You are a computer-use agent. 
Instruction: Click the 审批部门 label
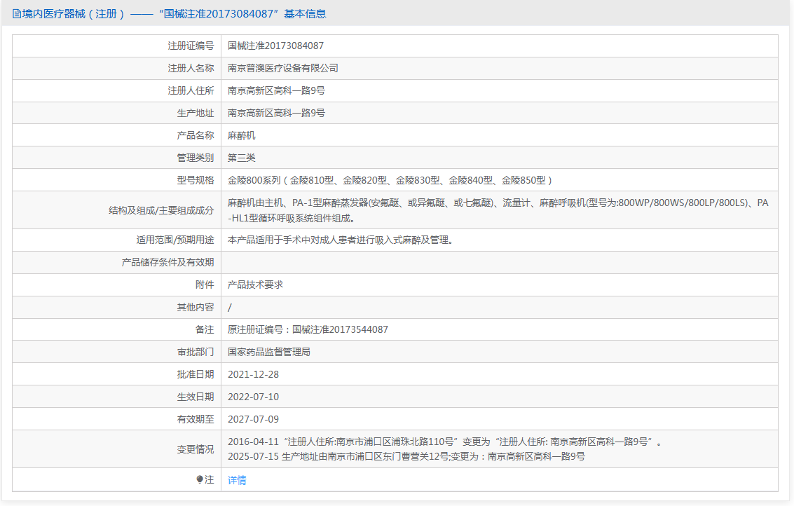pos(196,352)
